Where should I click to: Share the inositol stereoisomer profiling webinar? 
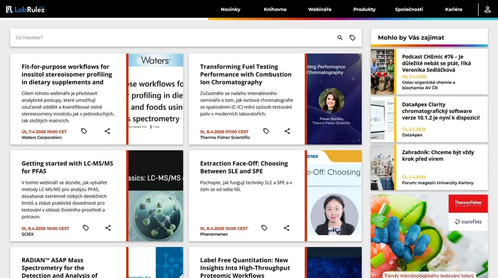pyautogui.click(x=107, y=131)
